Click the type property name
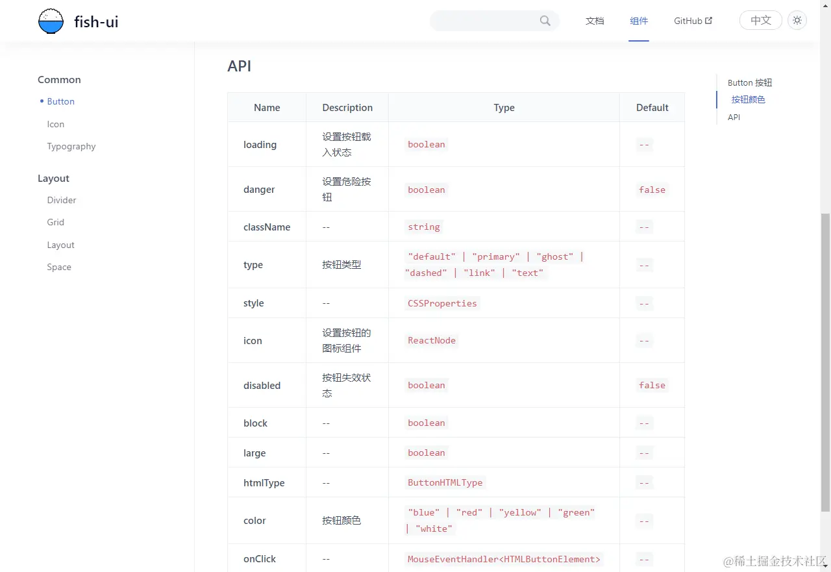 pos(253,265)
